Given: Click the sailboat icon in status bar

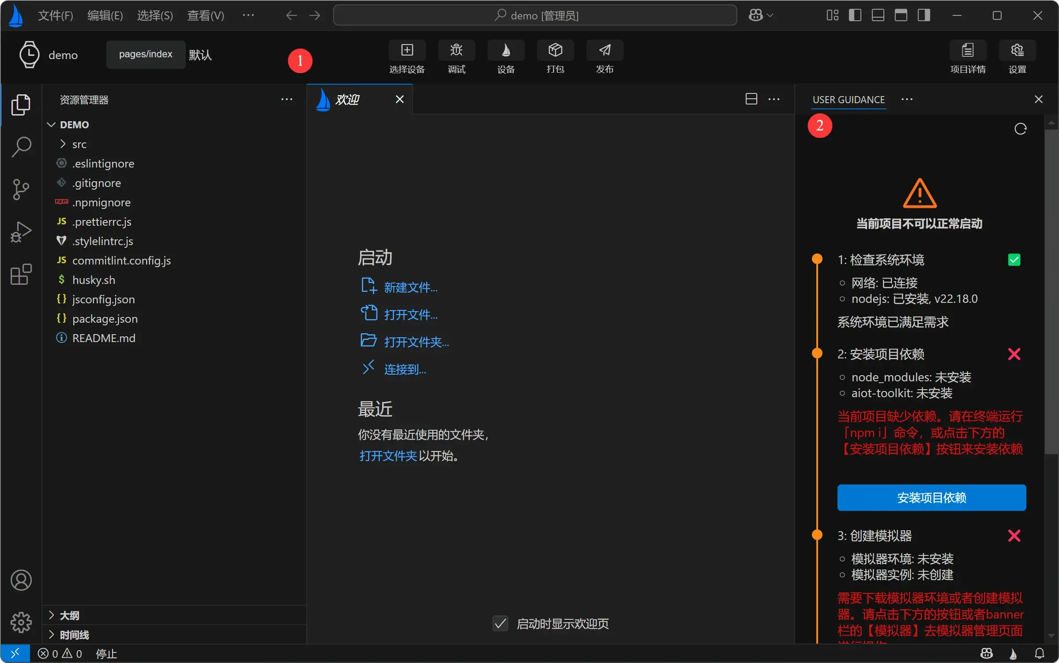Looking at the screenshot, I should click(1014, 653).
